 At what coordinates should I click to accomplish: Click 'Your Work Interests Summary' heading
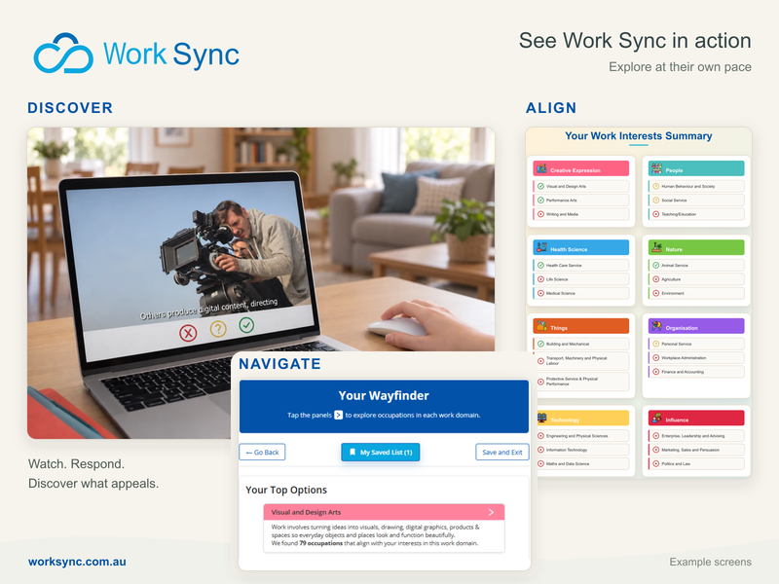[x=639, y=135]
